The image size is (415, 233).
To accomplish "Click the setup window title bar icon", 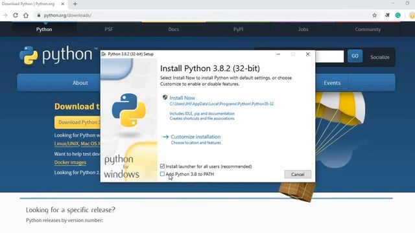I will click(x=104, y=54).
